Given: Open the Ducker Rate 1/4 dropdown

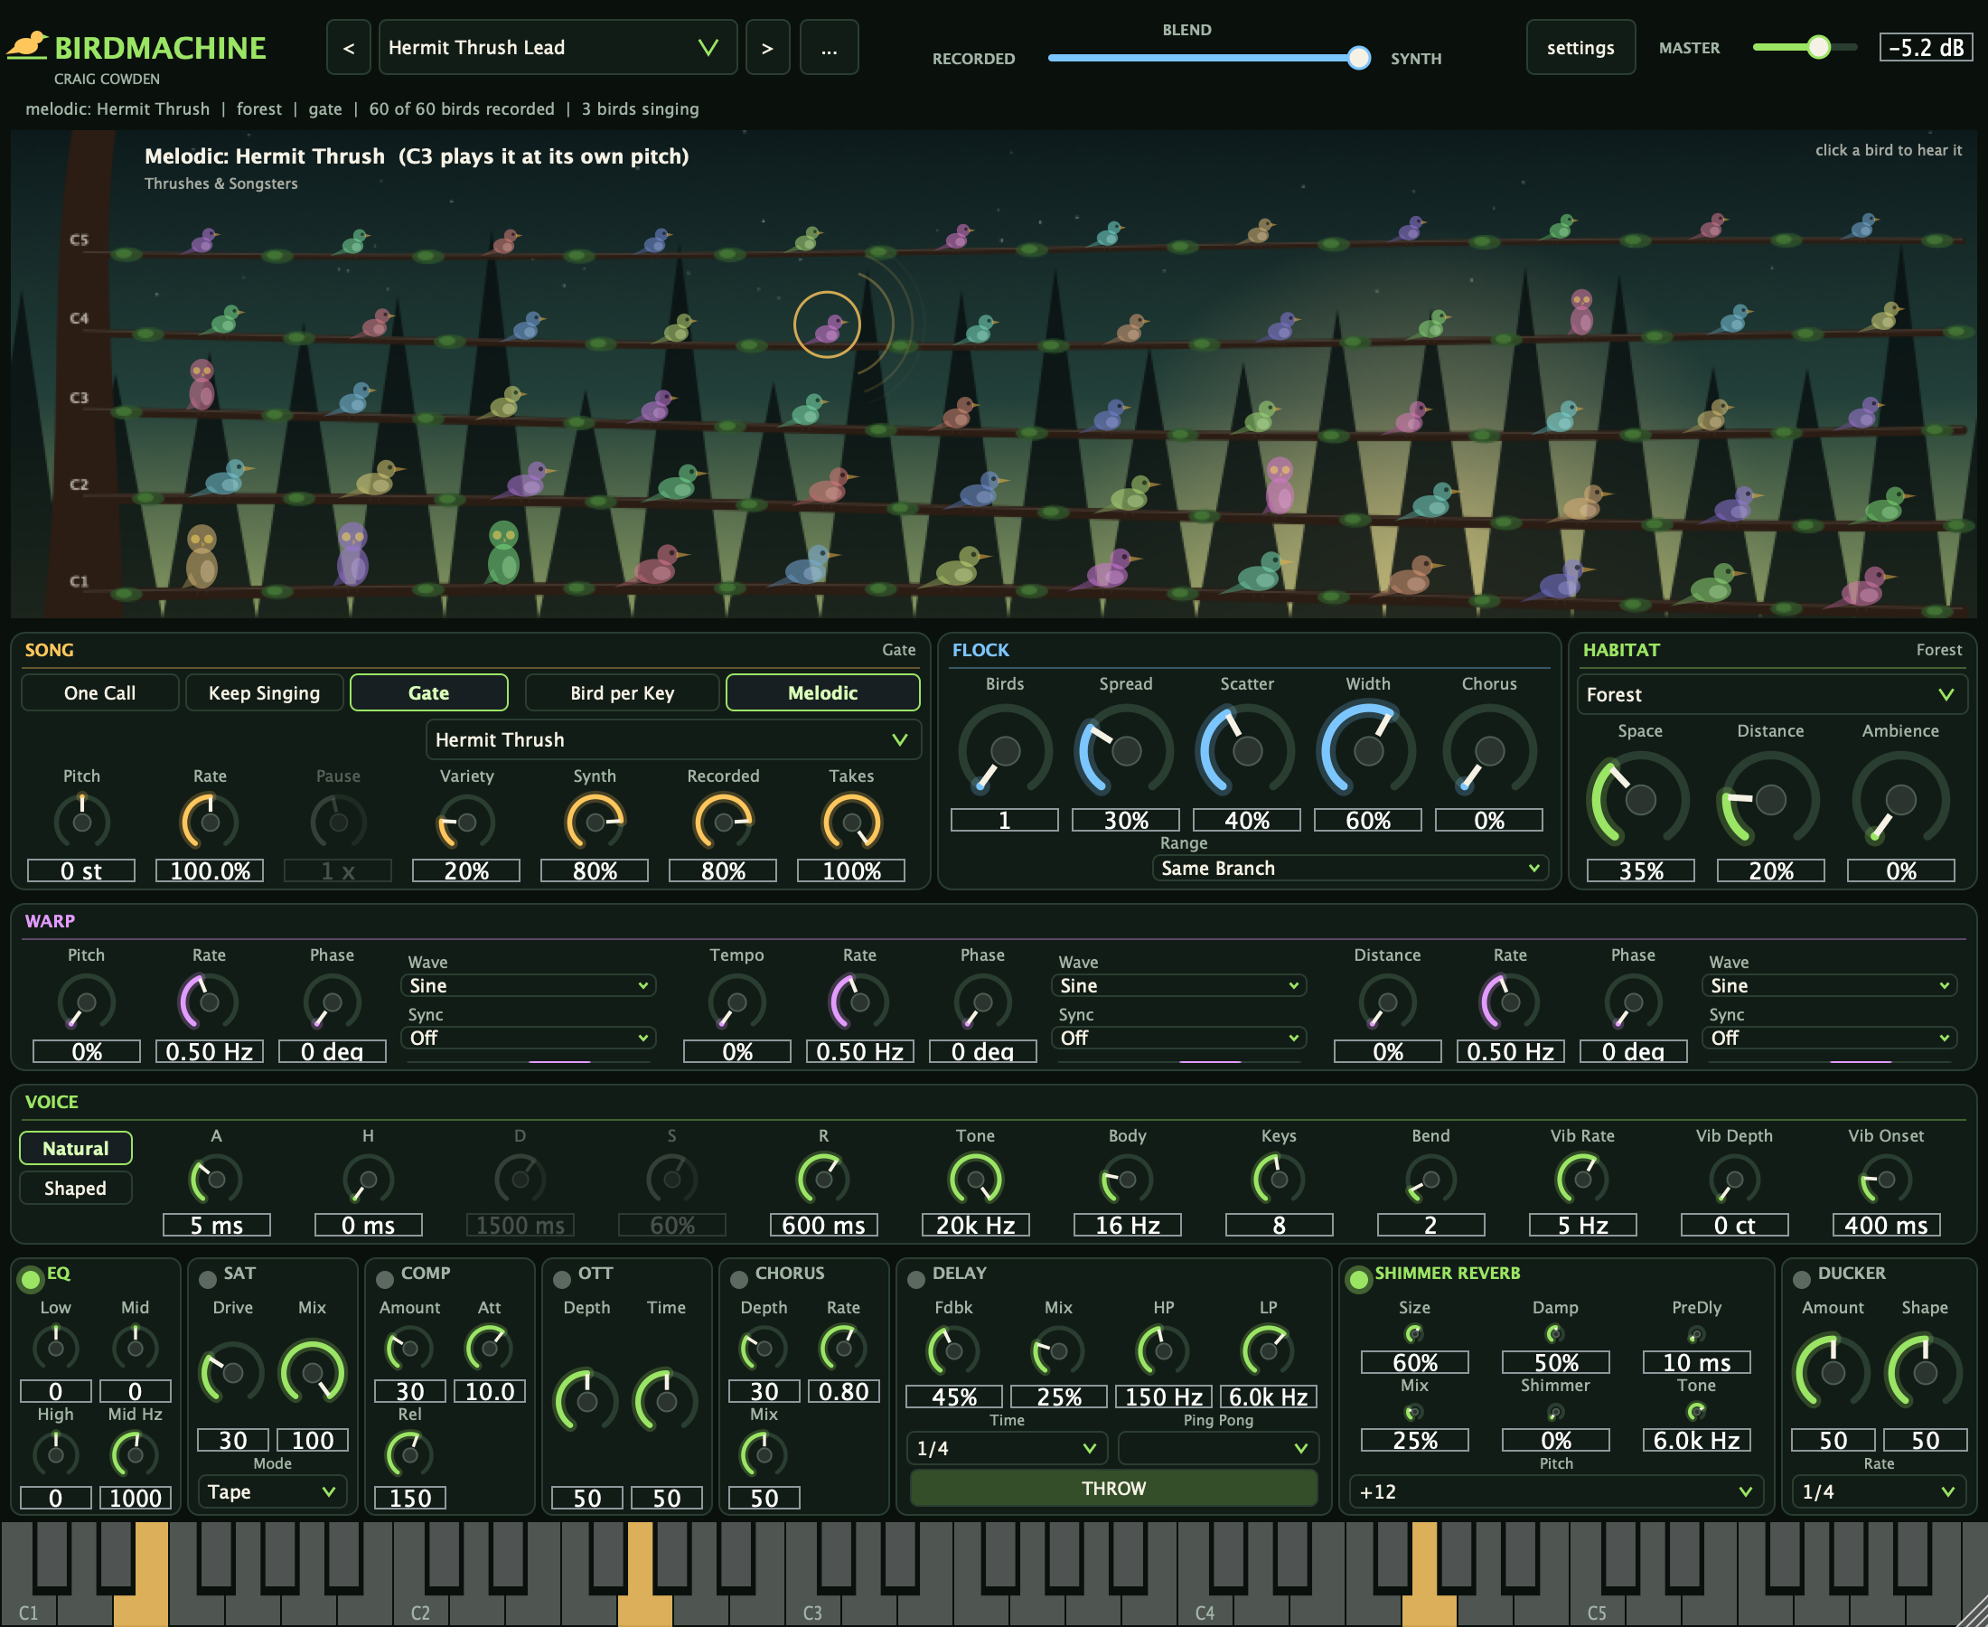Looking at the screenshot, I should (x=1879, y=1491).
